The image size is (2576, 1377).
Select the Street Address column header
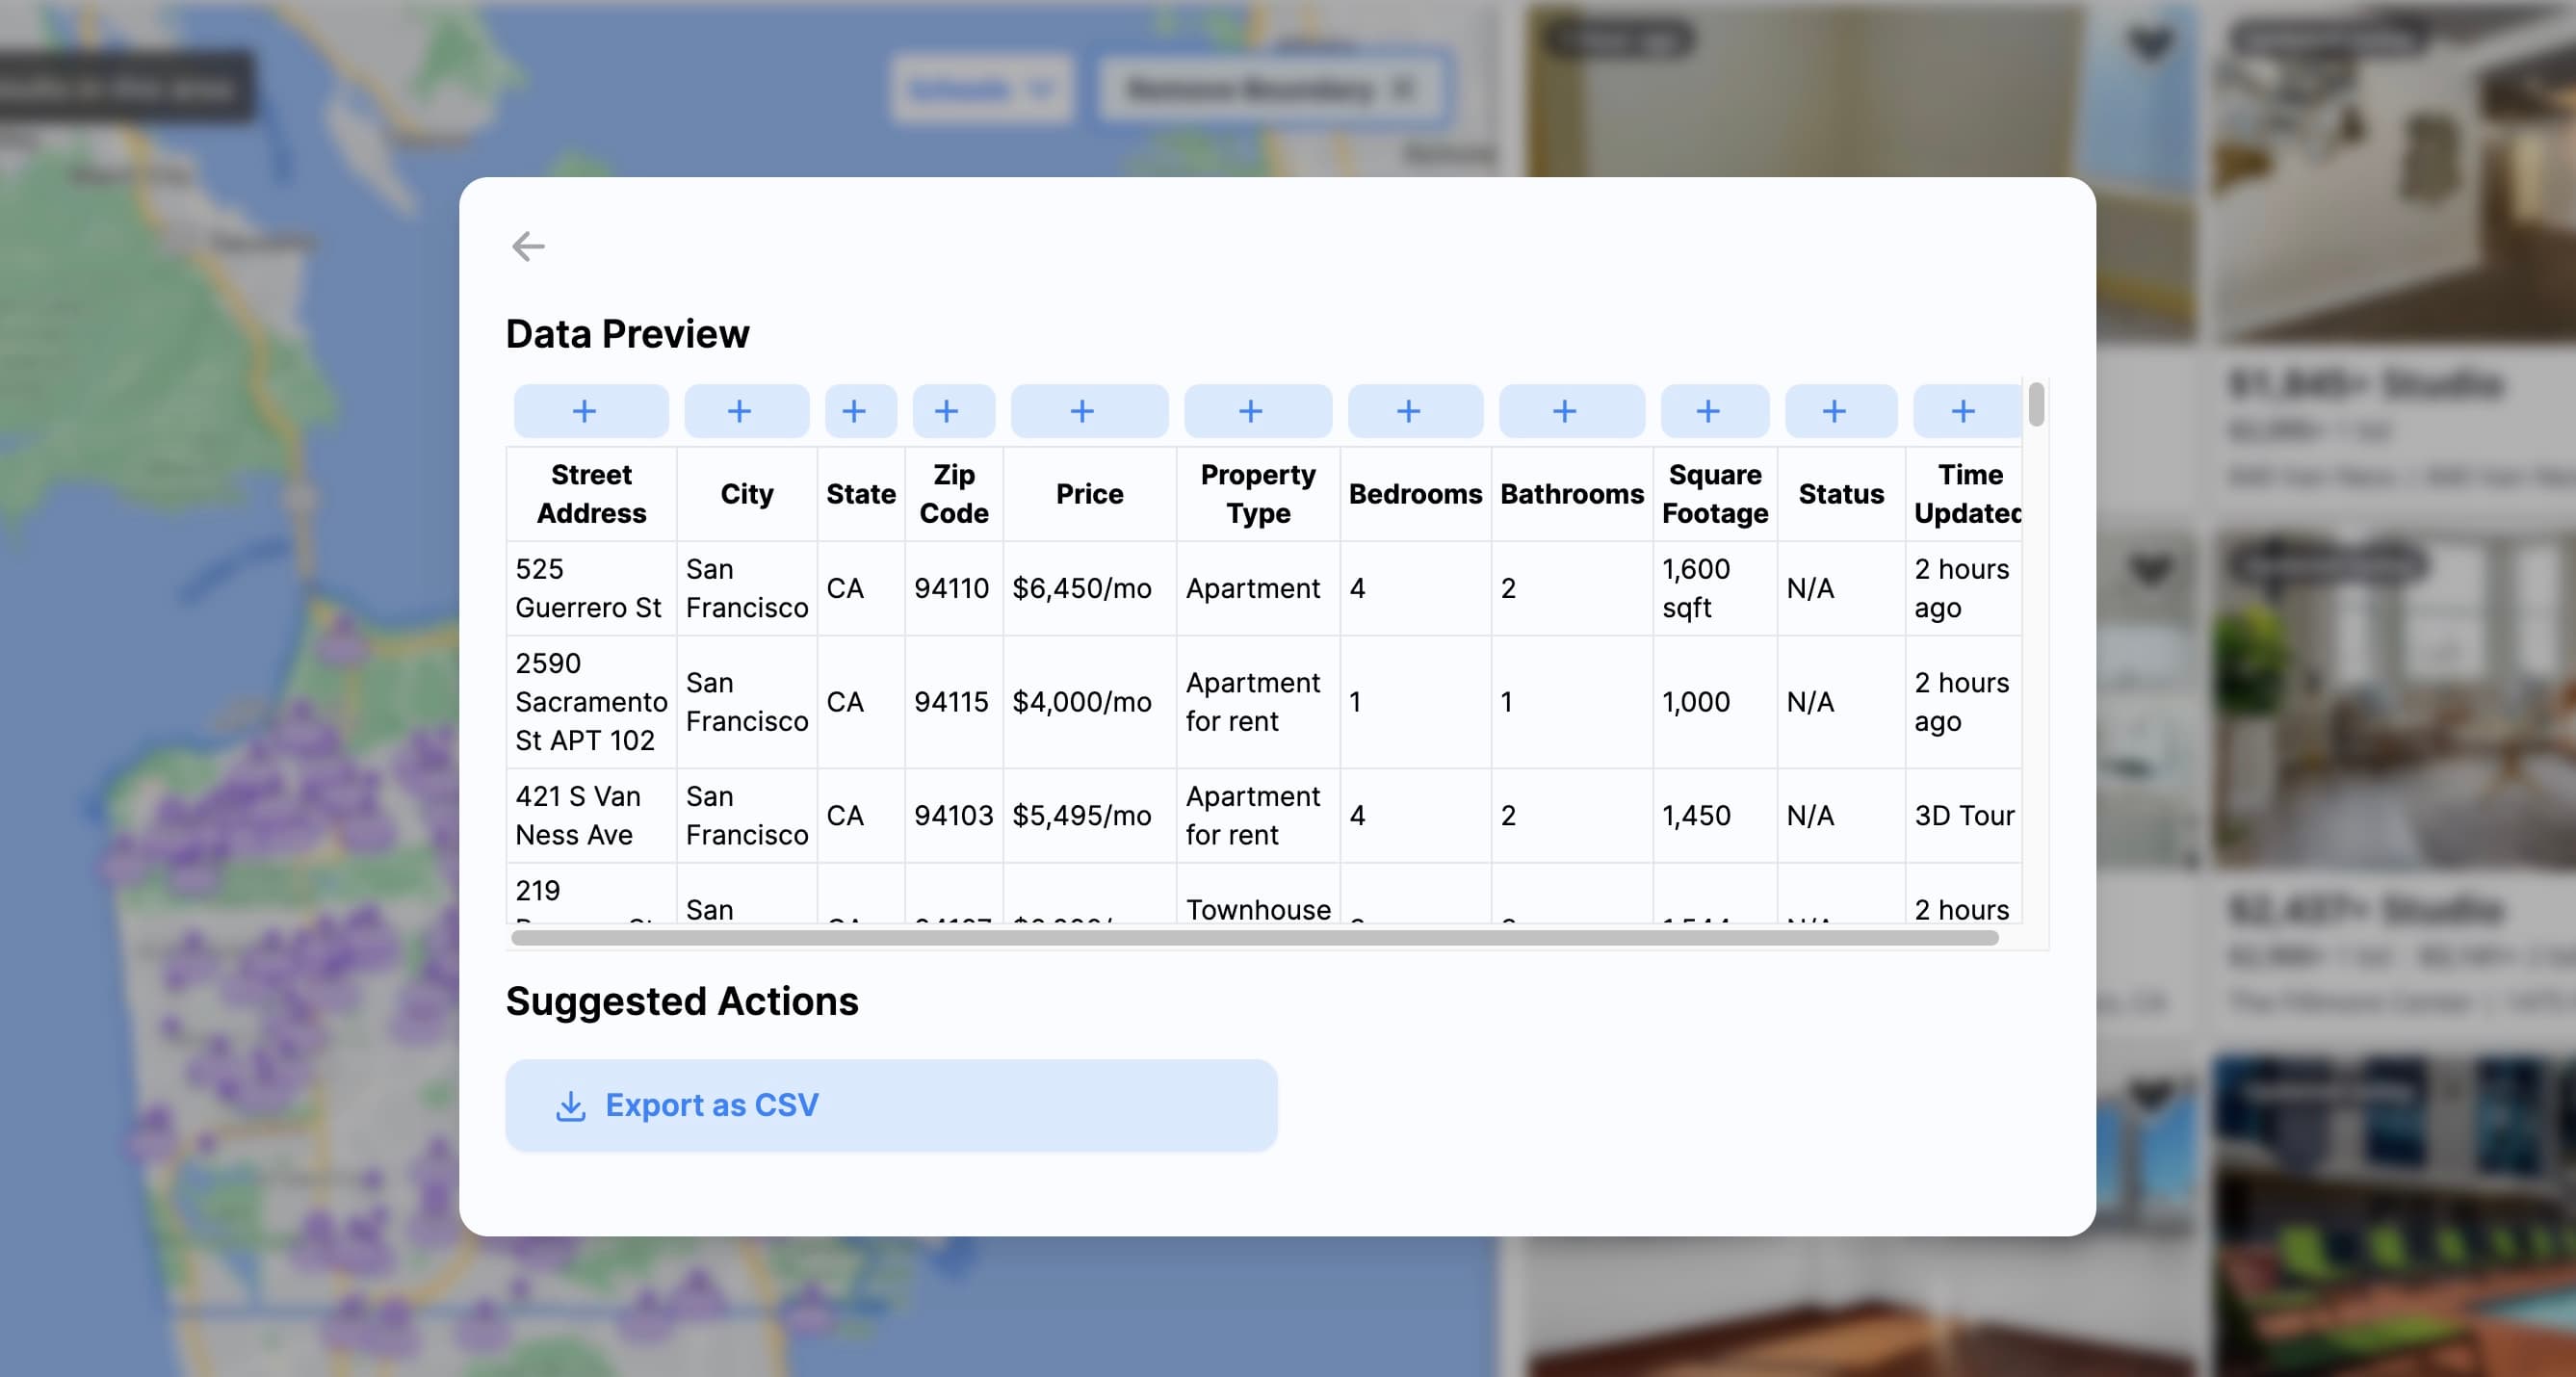[591, 494]
